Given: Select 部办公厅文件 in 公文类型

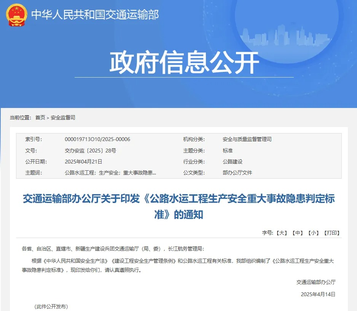Looking at the screenshot, I should click(x=237, y=173).
